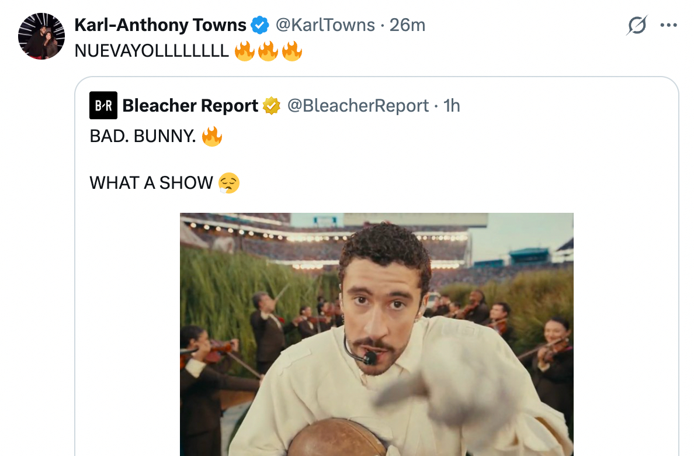Click the NUEVAYOLLLLLLLL post text
The height and width of the screenshot is (456, 694).
[x=151, y=51]
